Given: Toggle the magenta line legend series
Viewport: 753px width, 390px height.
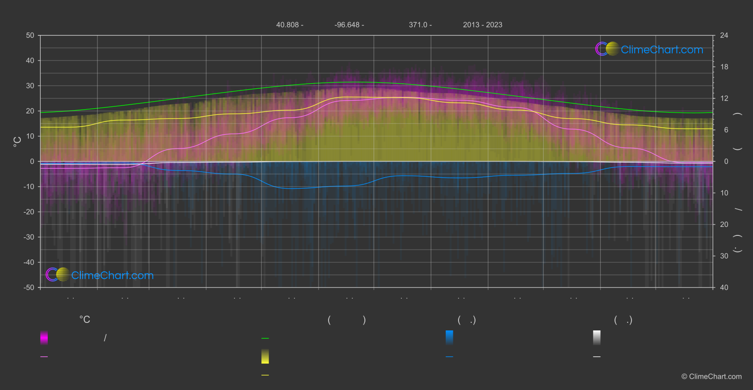Looking at the screenshot, I should click(44, 357).
